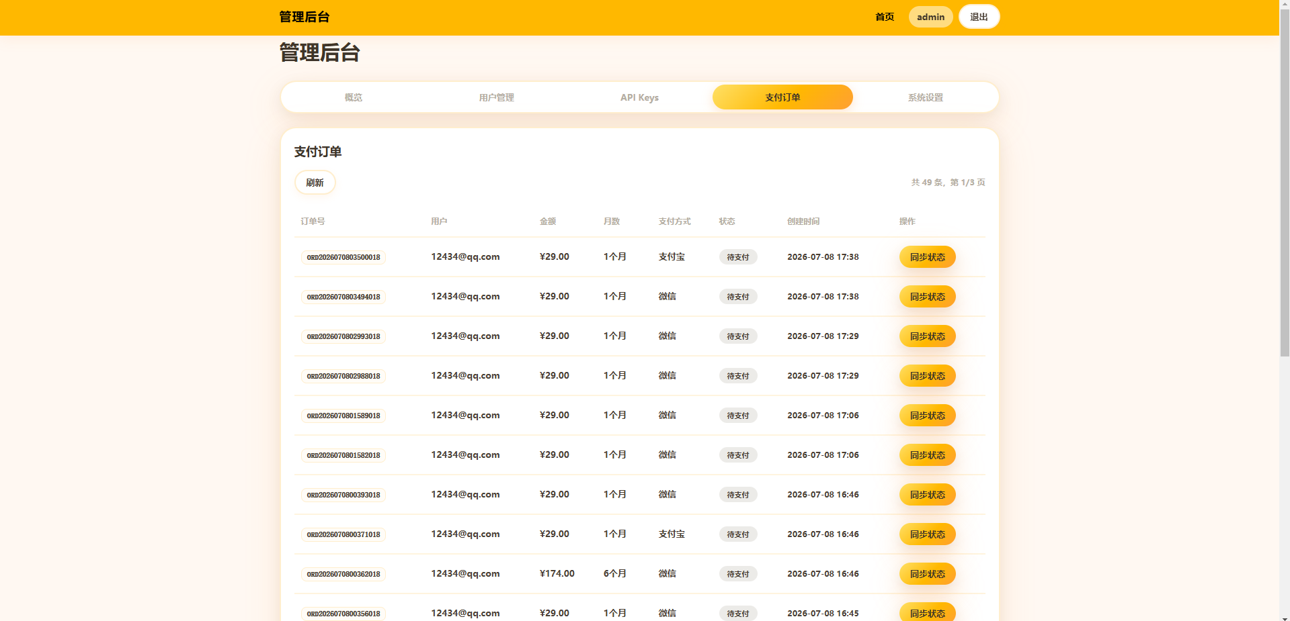Click the 首页 link in header
The height and width of the screenshot is (621, 1290).
[885, 17]
